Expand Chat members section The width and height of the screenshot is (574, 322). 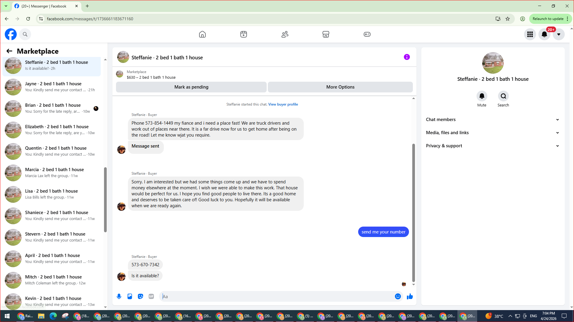pyautogui.click(x=493, y=120)
